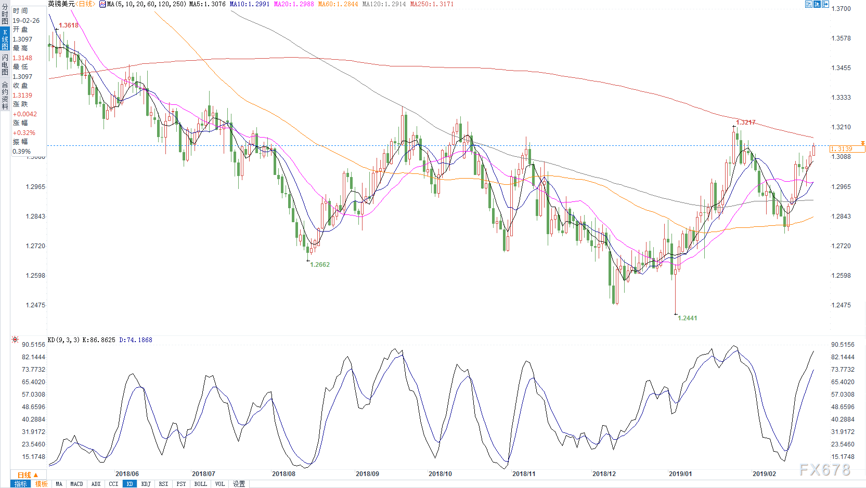Switch indicator to KDJ
The width and height of the screenshot is (866, 488).
tap(146, 484)
